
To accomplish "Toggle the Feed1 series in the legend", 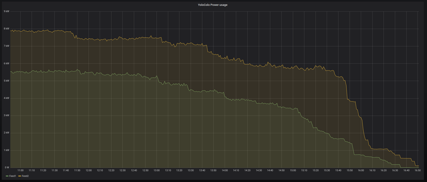I will click(x=12, y=176).
